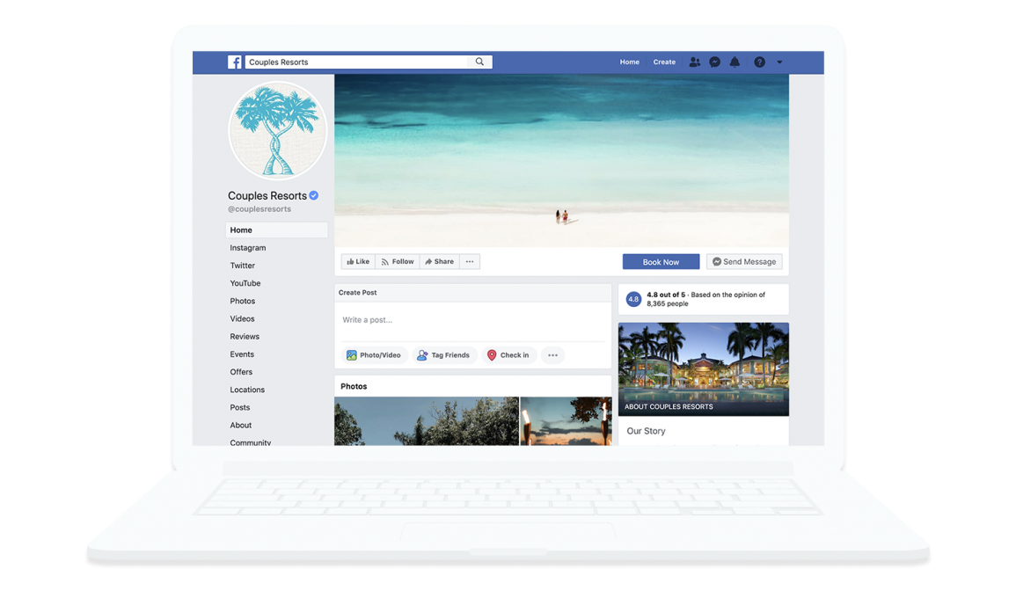Viewport: 1016px width, 591px height.
Task: Click the Send Message button
Action: pyautogui.click(x=744, y=262)
